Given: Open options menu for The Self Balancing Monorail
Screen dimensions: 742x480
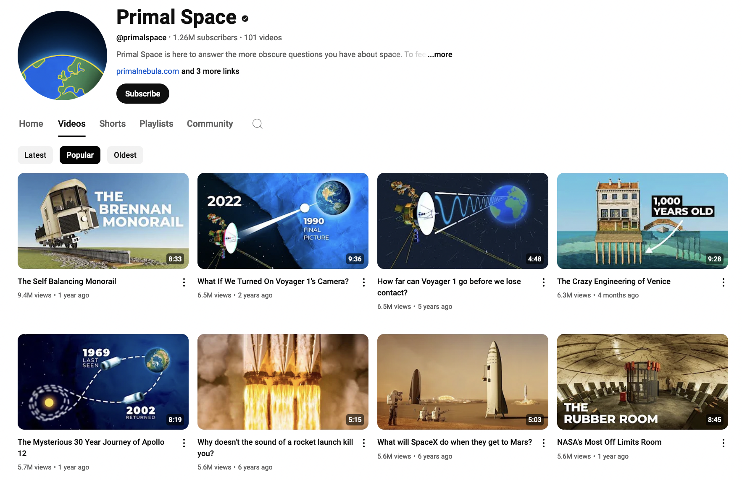Looking at the screenshot, I should pos(184,282).
